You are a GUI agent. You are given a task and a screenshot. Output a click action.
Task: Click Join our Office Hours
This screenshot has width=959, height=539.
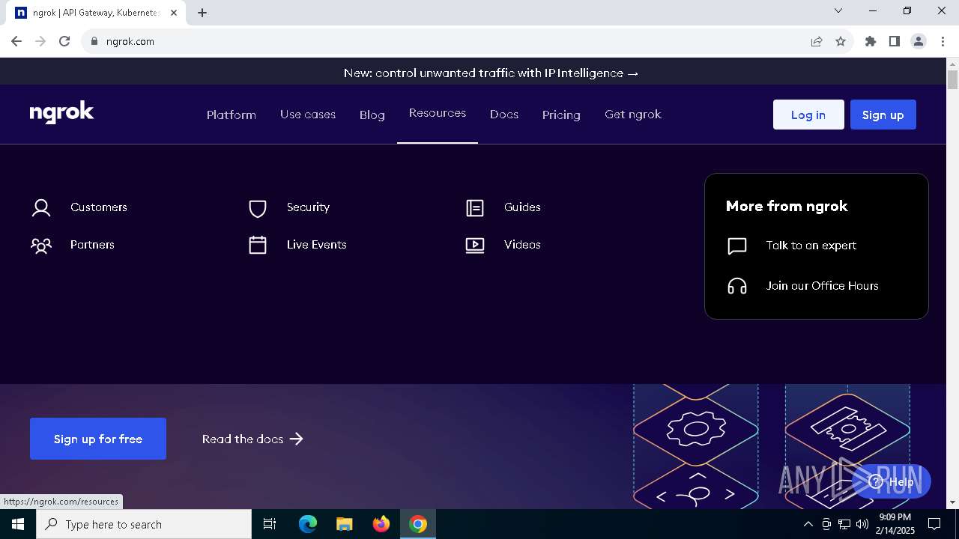(823, 286)
